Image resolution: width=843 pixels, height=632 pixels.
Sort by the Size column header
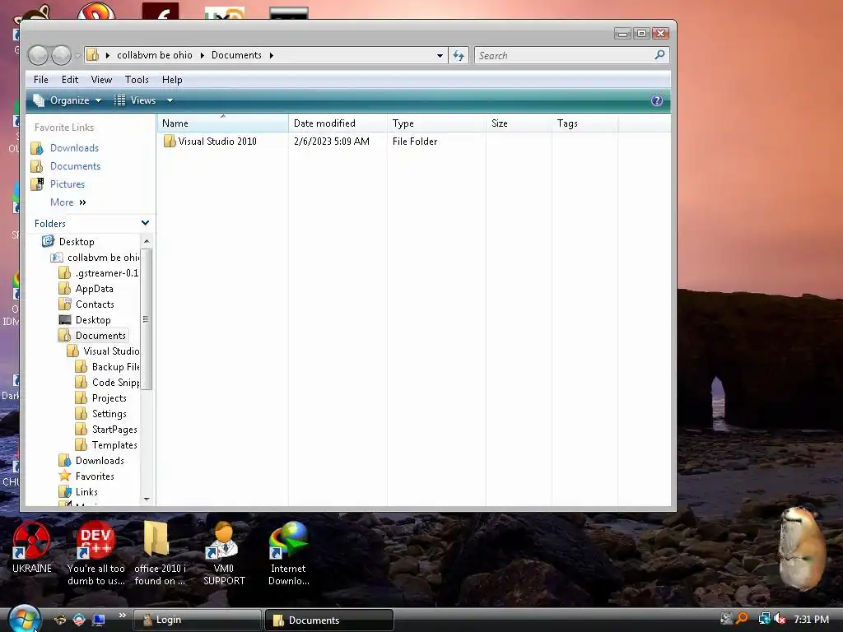[519, 123]
